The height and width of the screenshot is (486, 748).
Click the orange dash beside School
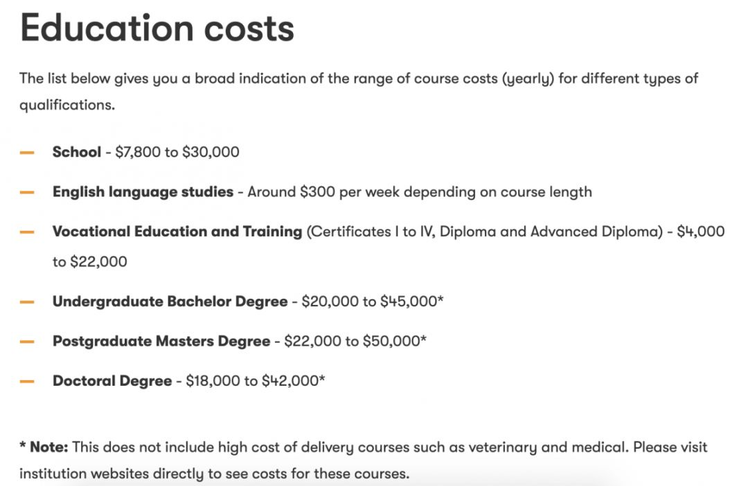coord(27,152)
